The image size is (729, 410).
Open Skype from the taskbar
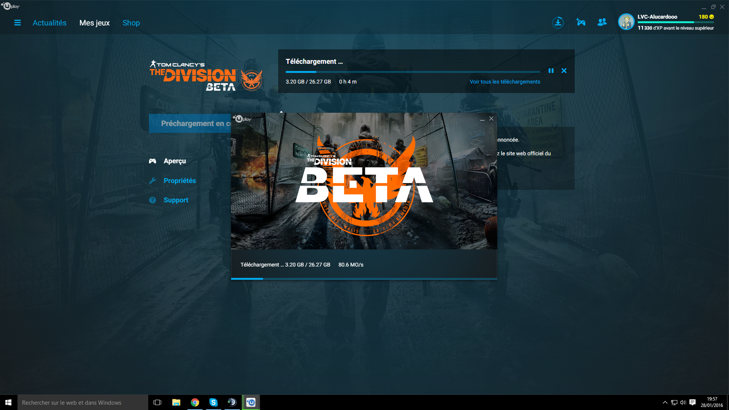click(x=213, y=402)
